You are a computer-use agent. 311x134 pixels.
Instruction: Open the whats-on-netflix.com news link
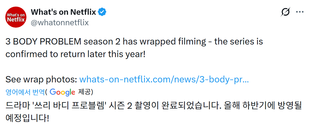[164, 80]
